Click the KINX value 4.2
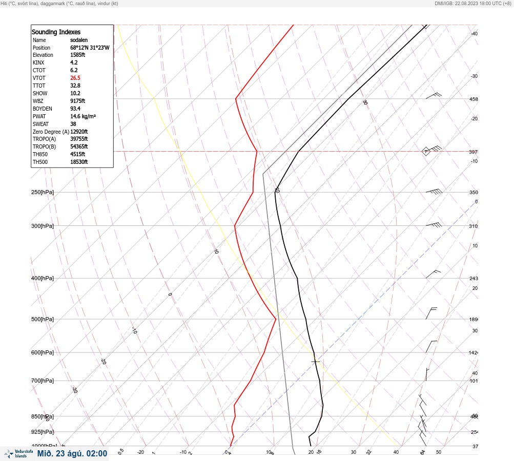The height and width of the screenshot is (461, 514). [74, 62]
